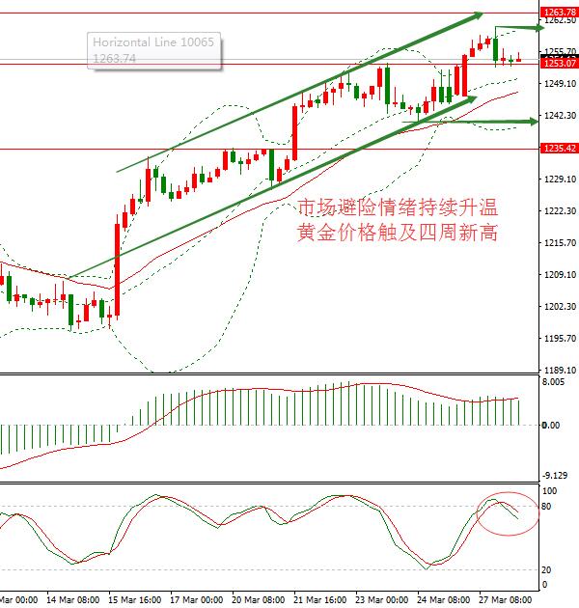Click the 1242.30 price axis value
This screenshot has width=579, height=608.
click(x=560, y=115)
